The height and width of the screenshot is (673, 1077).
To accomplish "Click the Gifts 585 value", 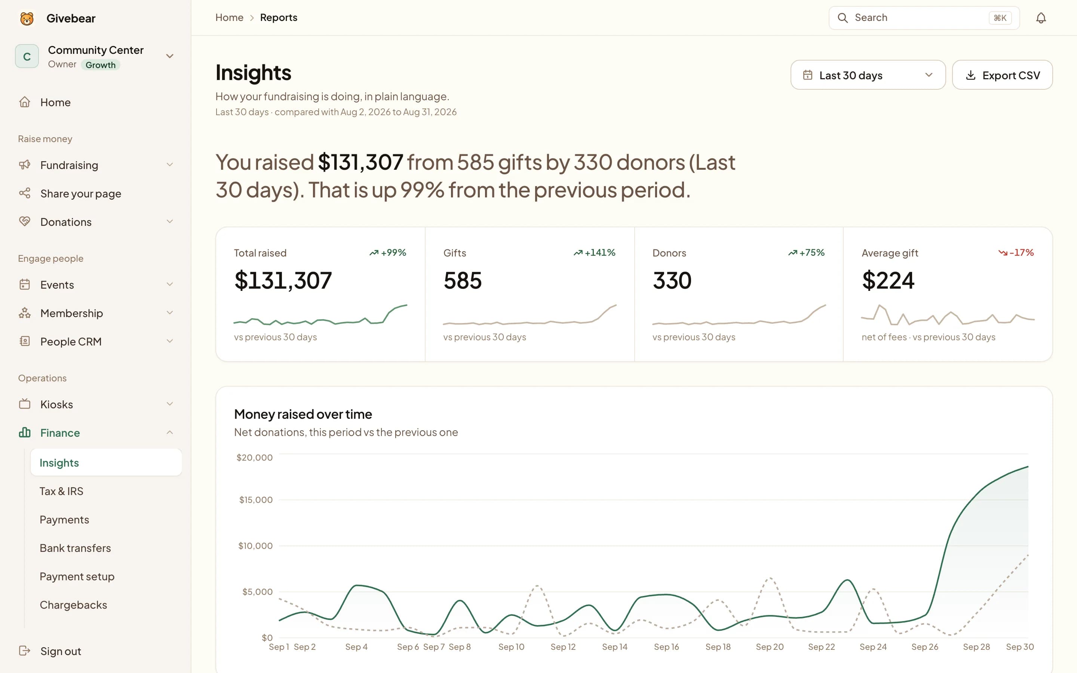I will click(x=462, y=281).
